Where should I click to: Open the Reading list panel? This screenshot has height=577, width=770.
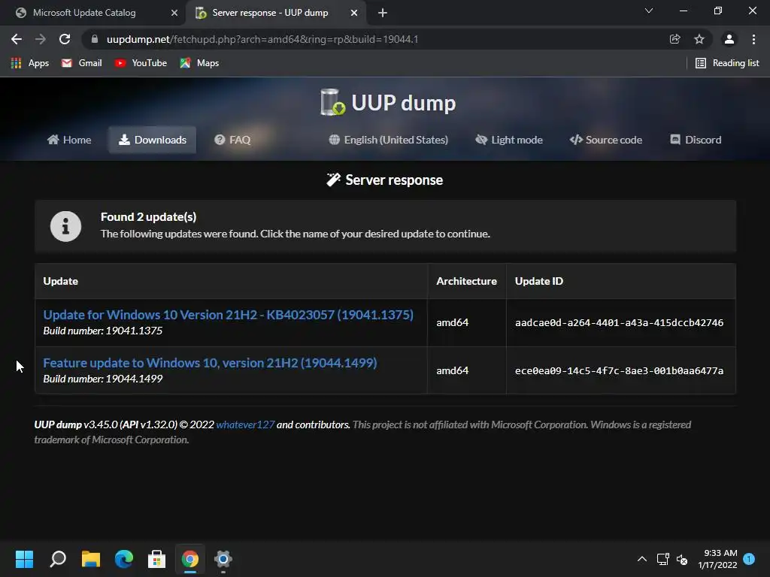tap(727, 63)
